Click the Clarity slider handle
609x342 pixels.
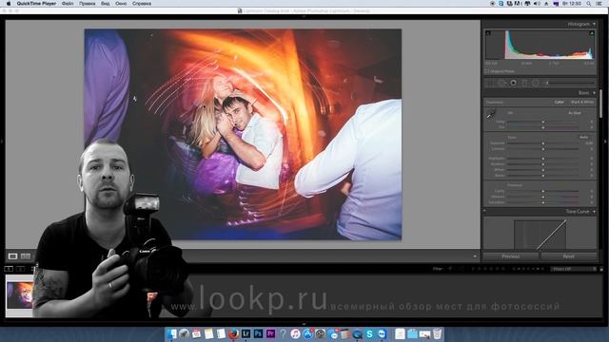coord(543,191)
